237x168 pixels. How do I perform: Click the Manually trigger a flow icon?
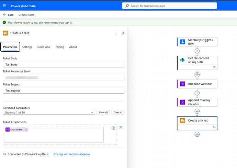pyautogui.click(x=182, y=42)
